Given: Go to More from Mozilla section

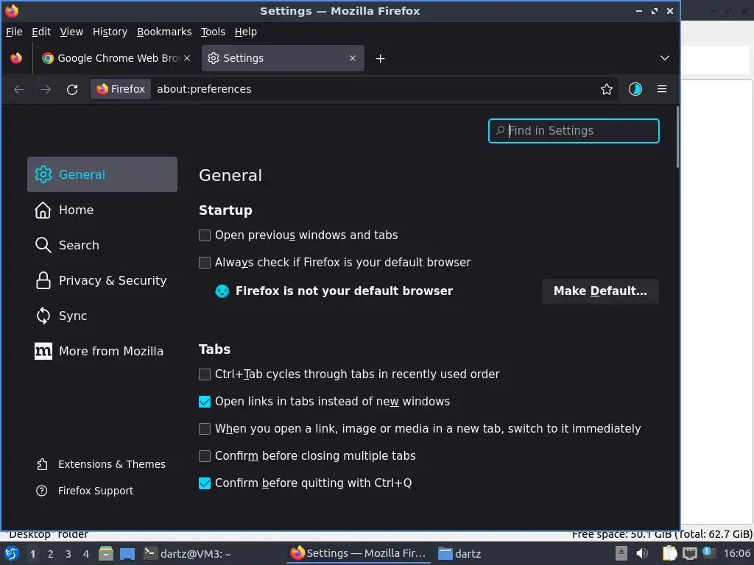Looking at the screenshot, I should (110, 351).
